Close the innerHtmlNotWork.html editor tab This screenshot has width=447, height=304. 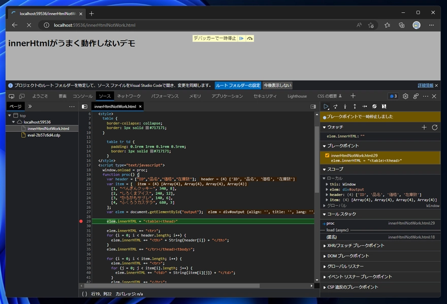point(140,106)
